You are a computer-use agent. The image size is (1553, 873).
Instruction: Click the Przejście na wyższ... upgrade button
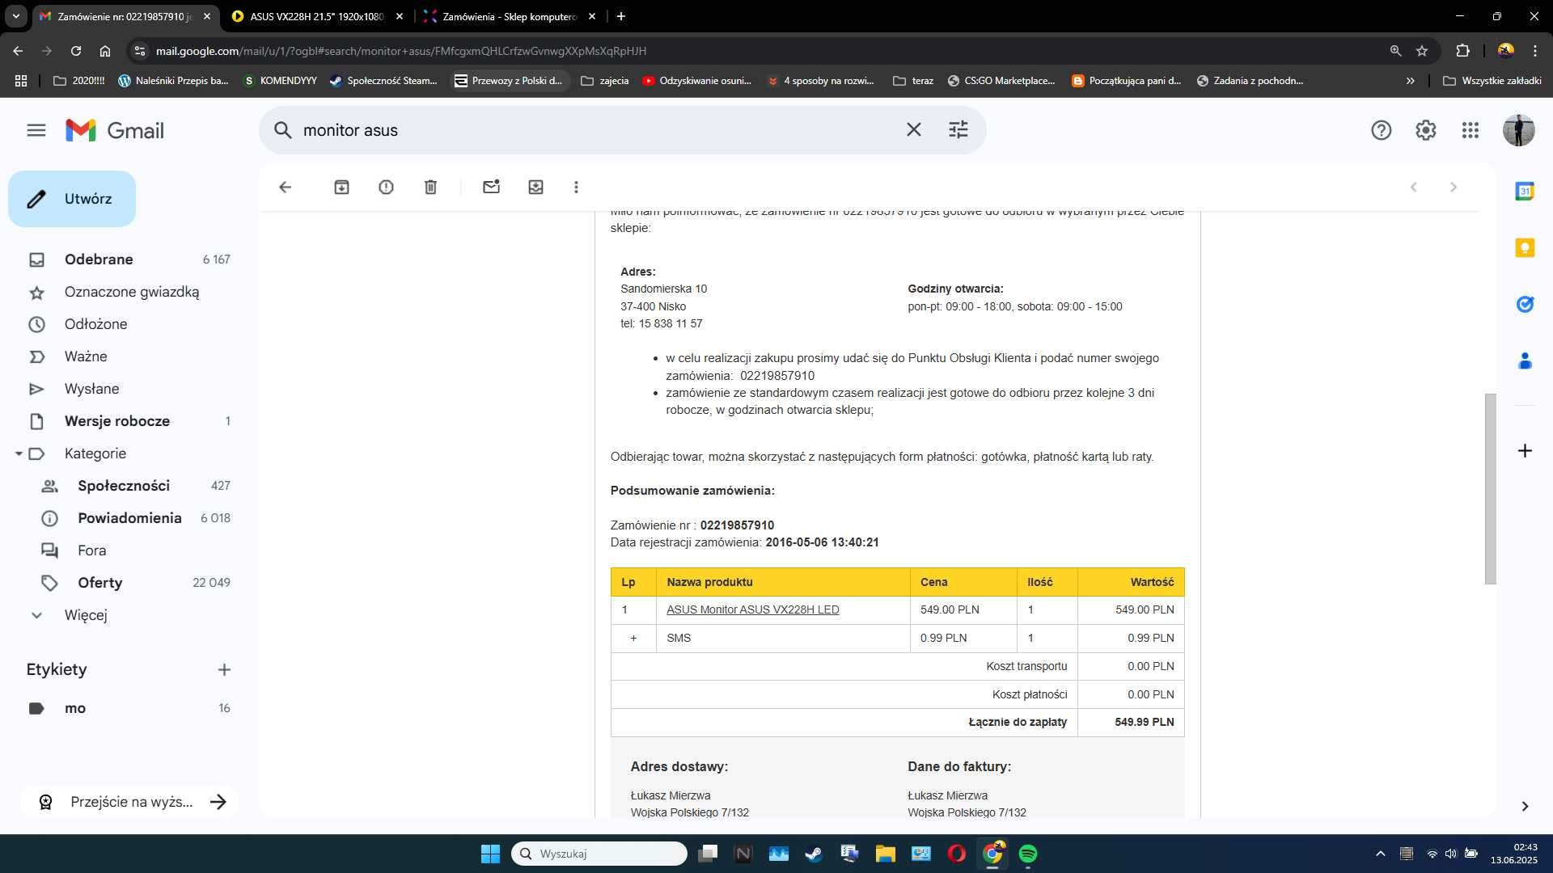coord(129,802)
